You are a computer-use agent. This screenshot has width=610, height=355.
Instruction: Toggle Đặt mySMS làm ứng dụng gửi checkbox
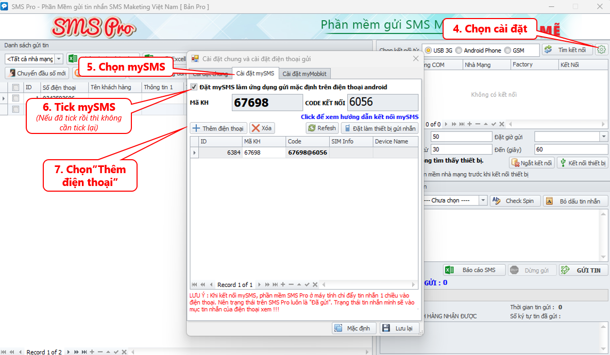tap(194, 87)
